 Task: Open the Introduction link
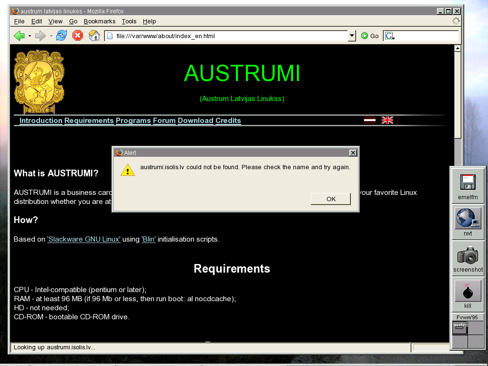(x=41, y=121)
